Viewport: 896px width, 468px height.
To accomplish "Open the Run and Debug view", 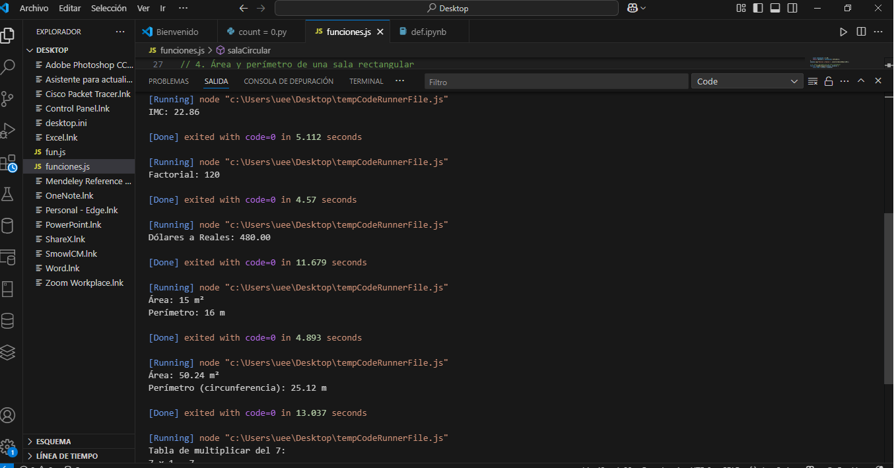I will (x=7, y=131).
